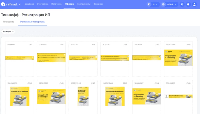Click the rafinad logo icon
The height and width of the screenshot is (114, 200).
pos(3,4)
